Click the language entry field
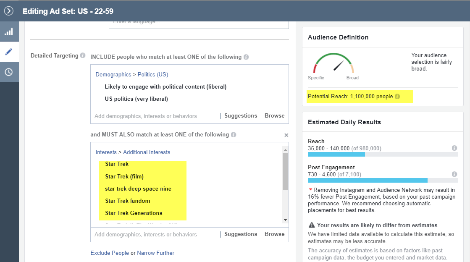Screen dimensions: 470x262 tap(199, 25)
